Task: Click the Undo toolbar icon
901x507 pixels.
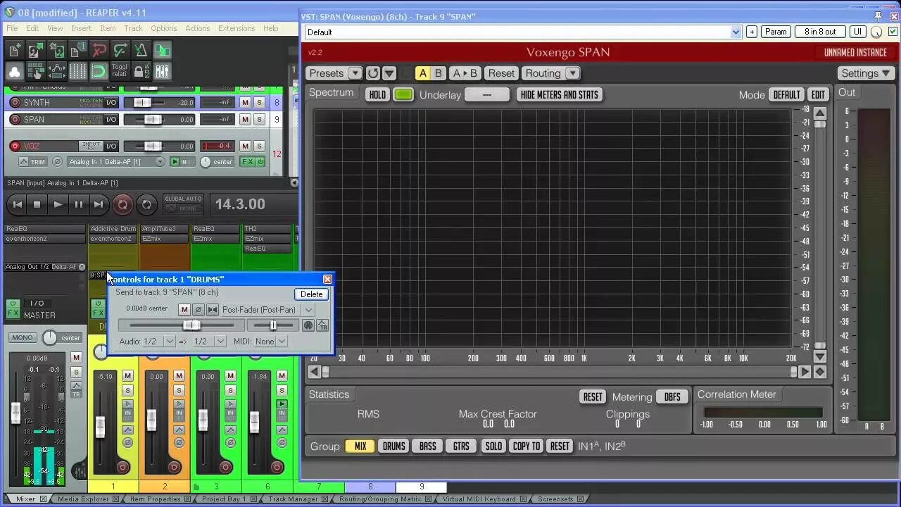Action: tap(99, 50)
